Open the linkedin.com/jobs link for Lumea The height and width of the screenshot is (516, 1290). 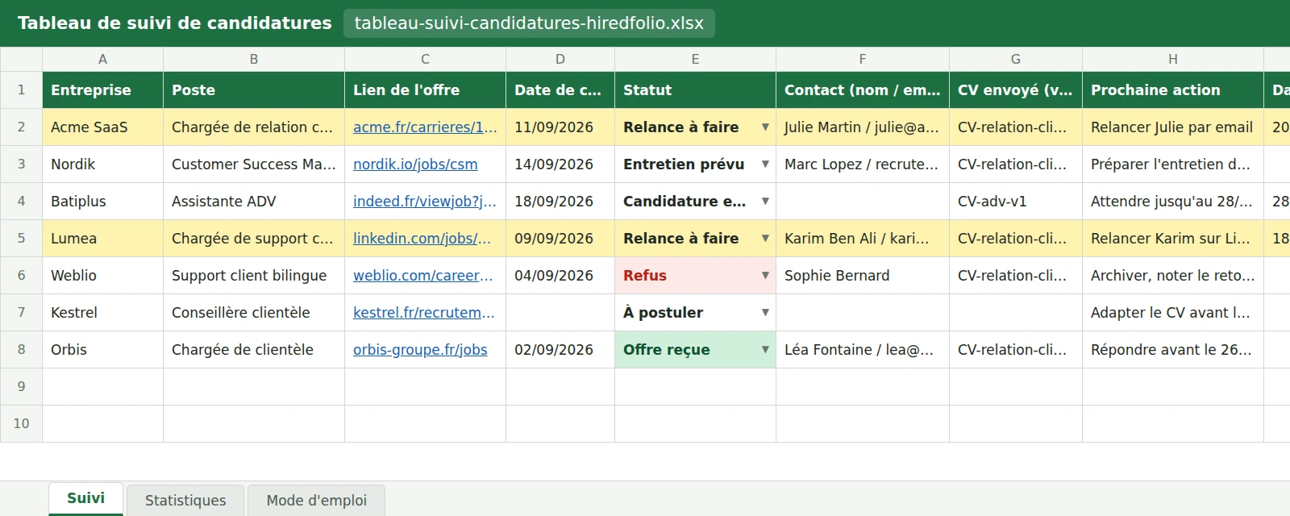(422, 239)
